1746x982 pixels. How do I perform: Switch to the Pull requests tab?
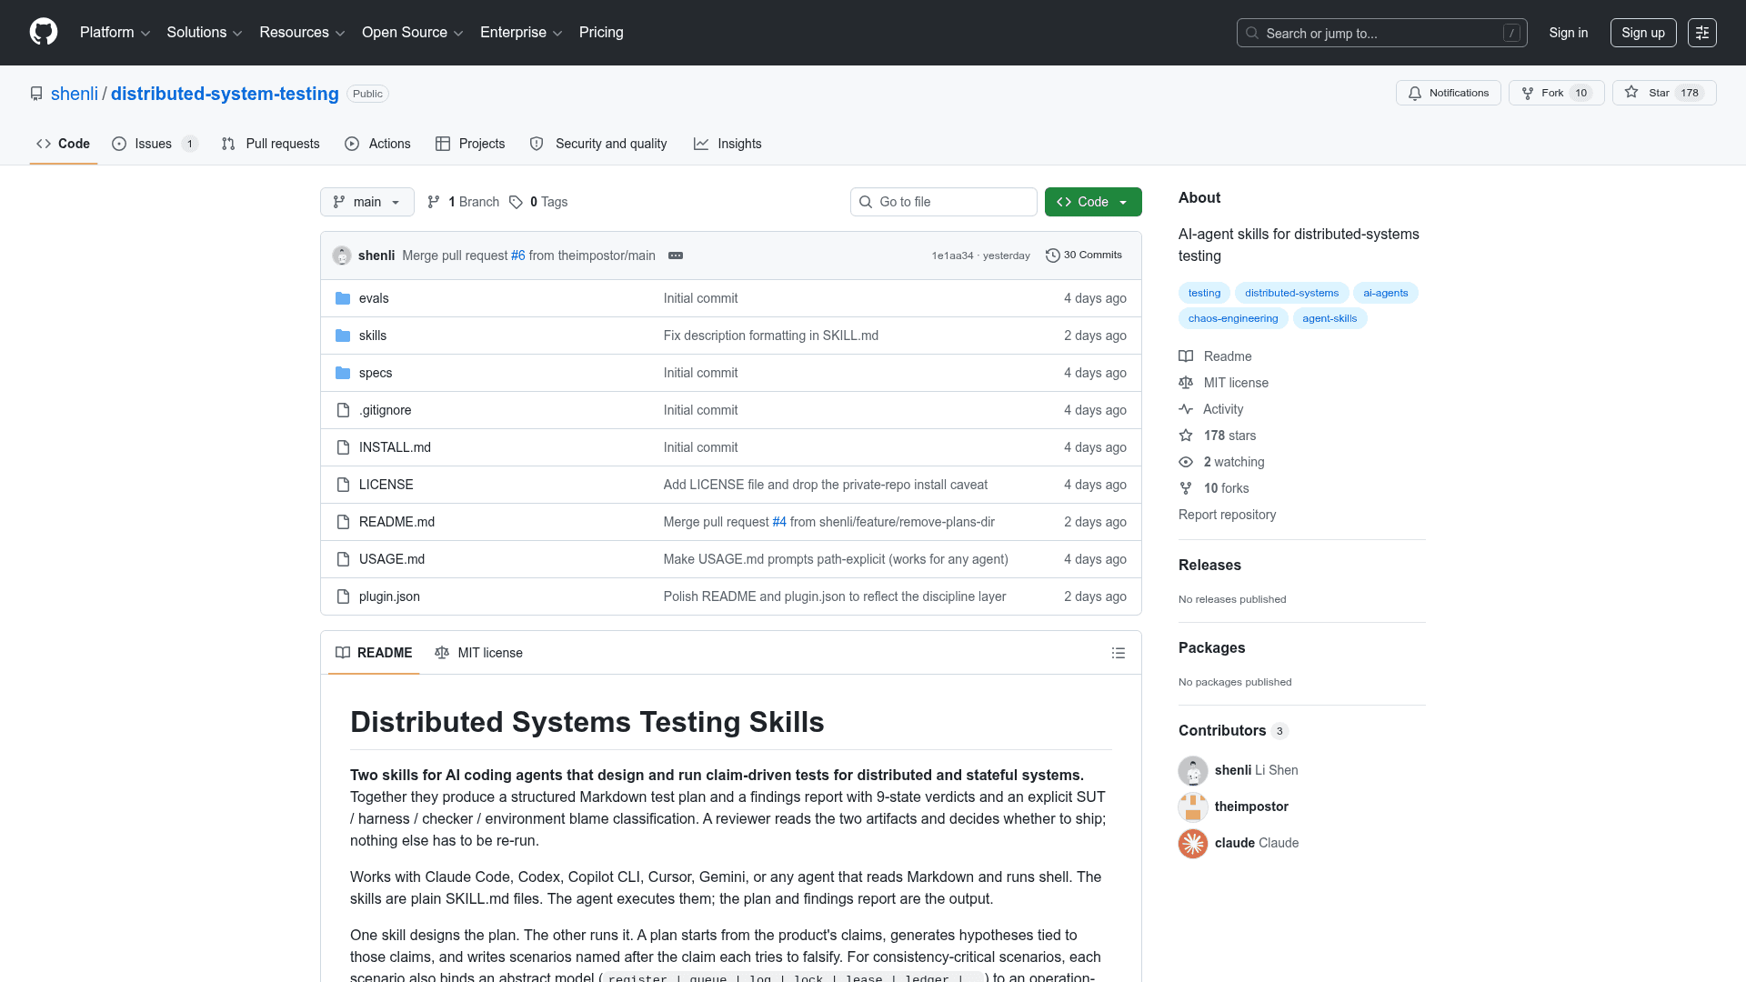pyautogui.click(x=270, y=144)
